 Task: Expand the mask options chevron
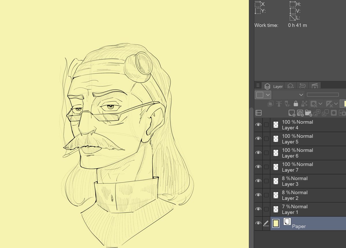click(x=320, y=104)
